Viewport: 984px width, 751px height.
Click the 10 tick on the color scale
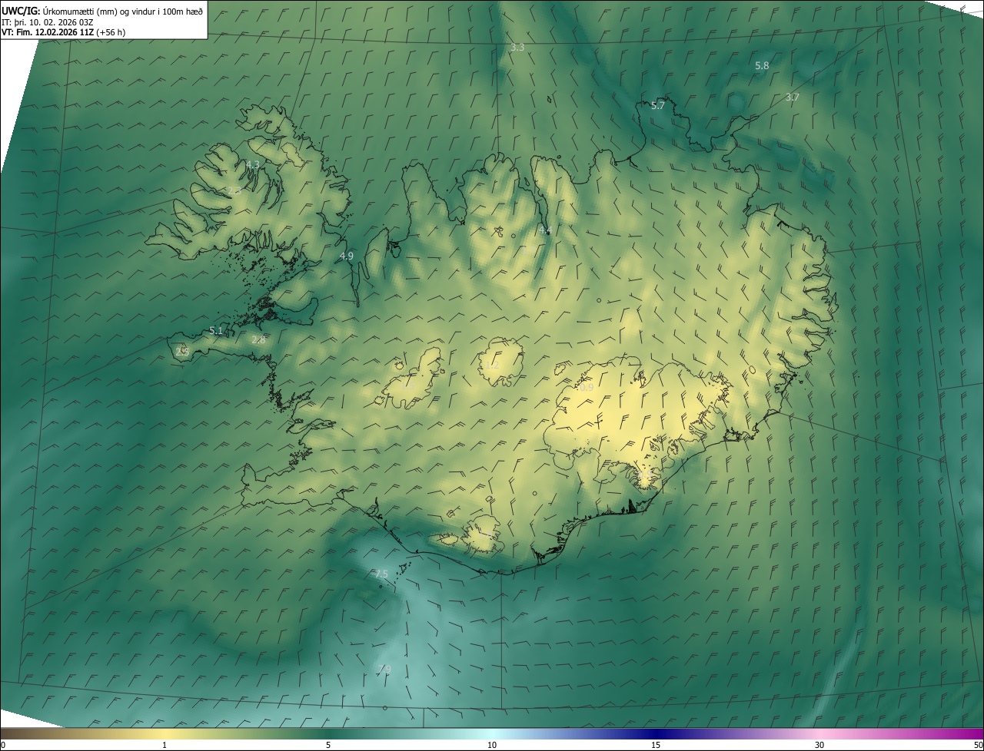pyautogui.click(x=492, y=745)
